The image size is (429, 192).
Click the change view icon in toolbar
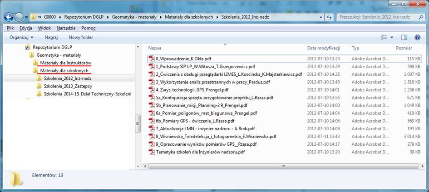click(x=384, y=37)
